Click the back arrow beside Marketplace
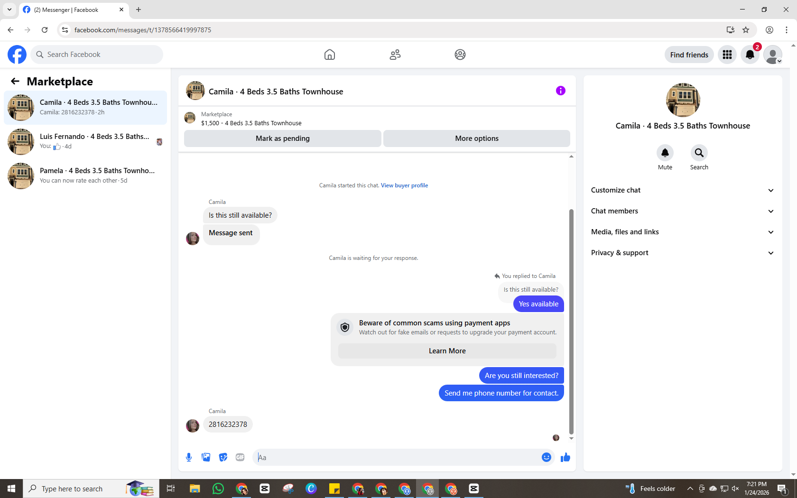This screenshot has width=797, height=498. tap(15, 81)
